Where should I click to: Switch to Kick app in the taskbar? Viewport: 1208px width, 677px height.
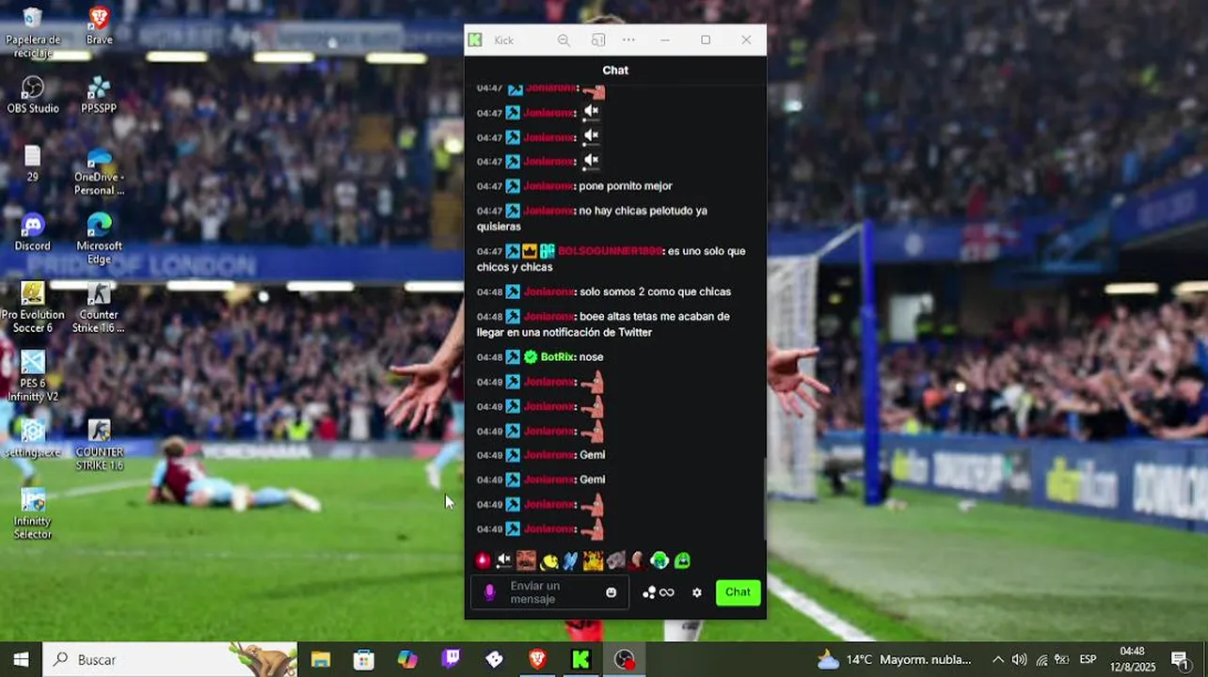pyautogui.click(x=580, y=659)
